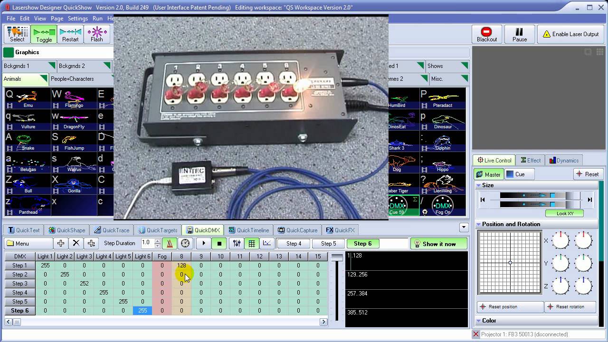Add a new DMX step icon
The width and height of the screenshot is (608, 342).
coord(61,243)
